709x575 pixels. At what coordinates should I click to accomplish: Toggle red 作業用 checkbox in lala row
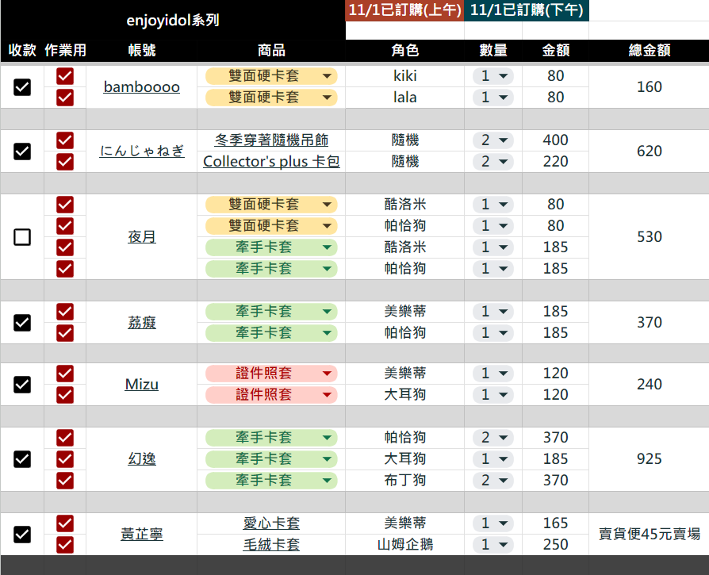click(65, 98)
